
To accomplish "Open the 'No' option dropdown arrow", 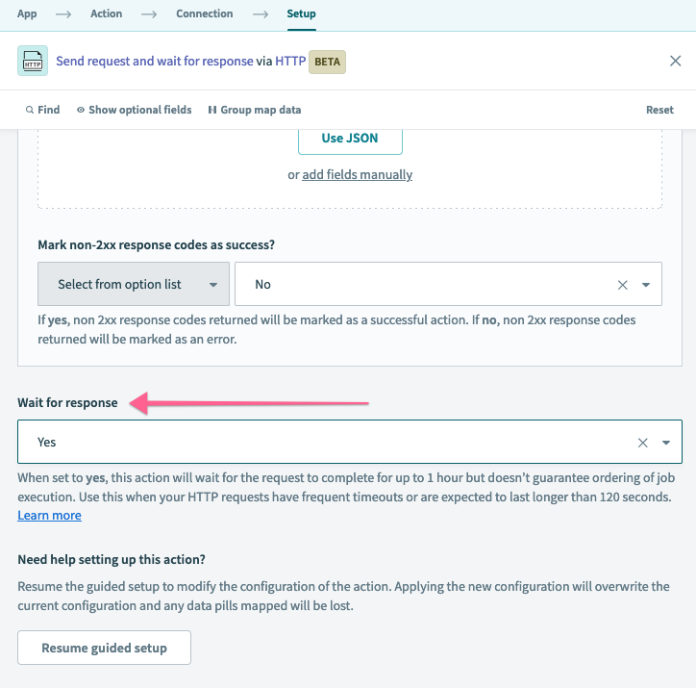I will pyautogui.click(x=646, y=285).
